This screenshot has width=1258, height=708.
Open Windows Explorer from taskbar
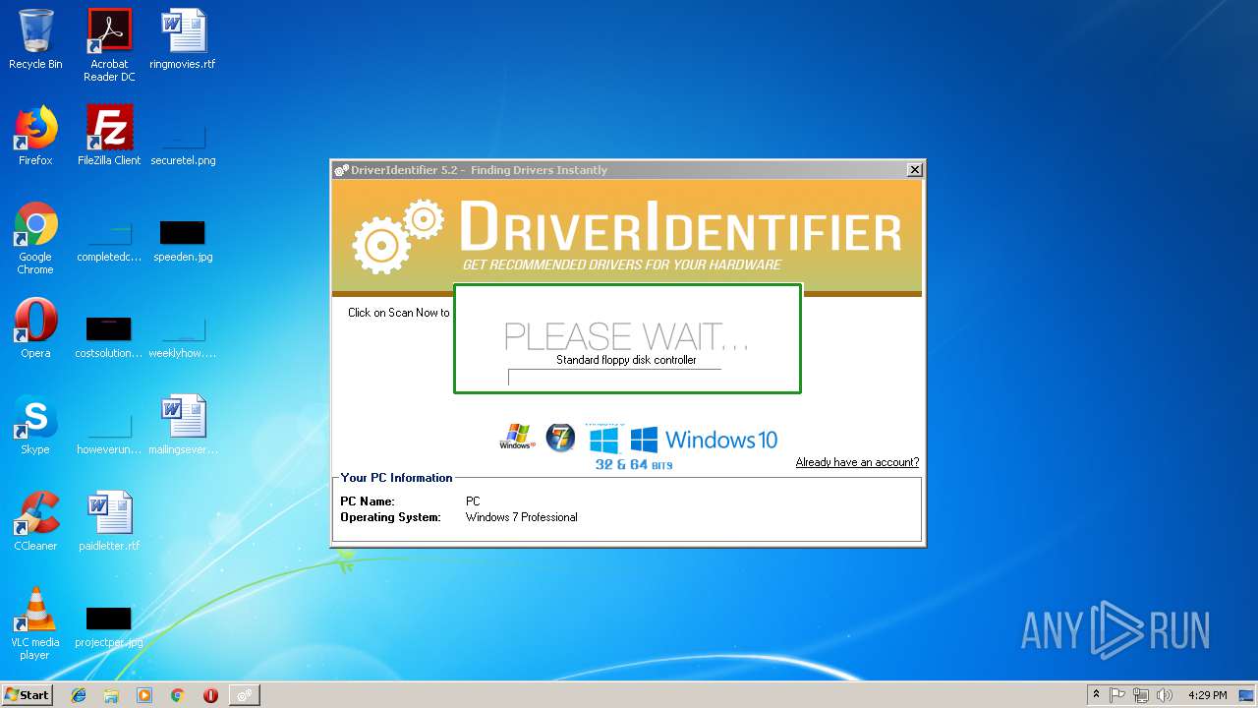[x=111, y=695]
